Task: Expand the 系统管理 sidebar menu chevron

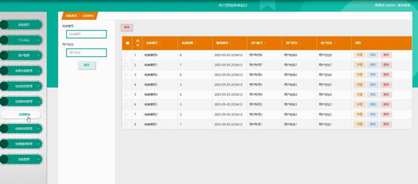Action: [39, 159]
